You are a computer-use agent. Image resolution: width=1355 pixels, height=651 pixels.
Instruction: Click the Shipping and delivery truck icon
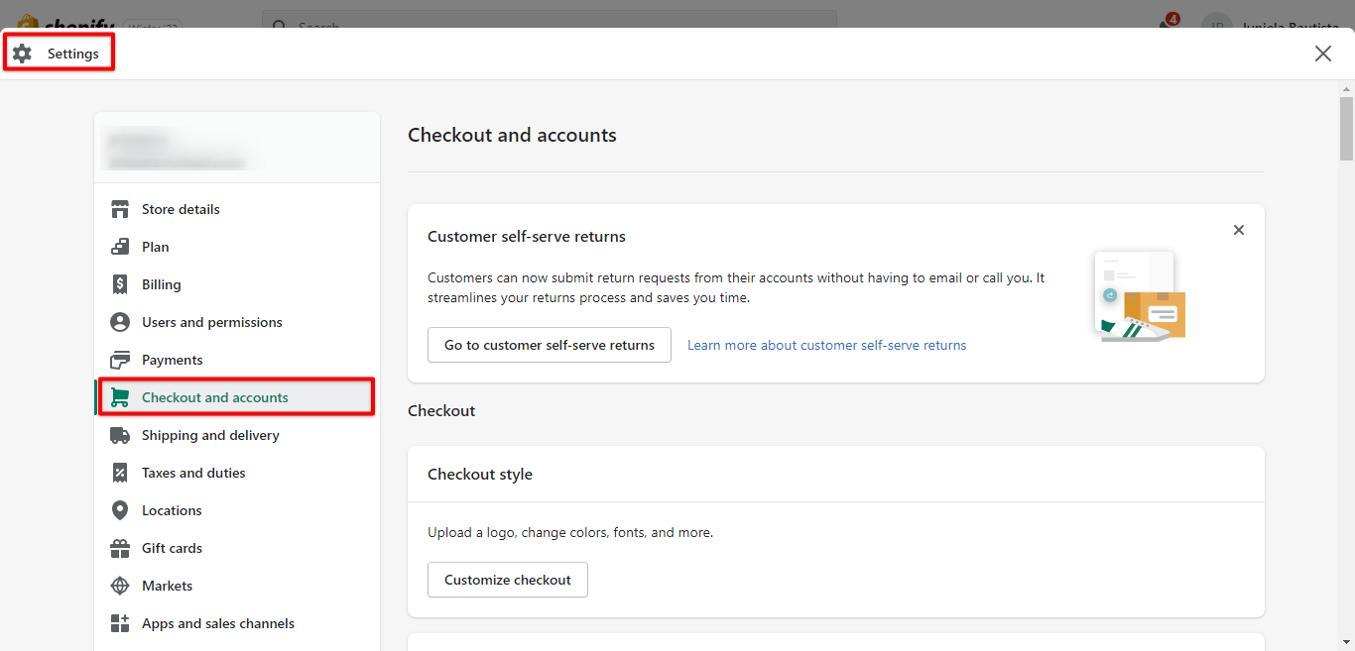point(120,435)
